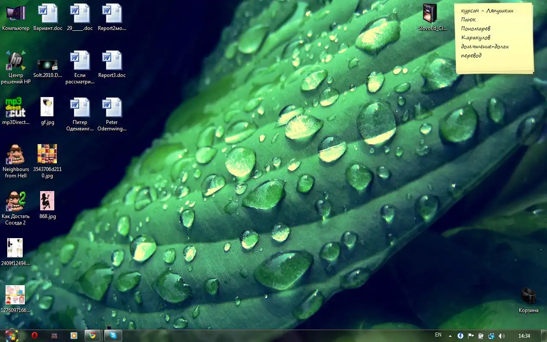Select the Neighbours from Hell game icon

click(16, 159)
